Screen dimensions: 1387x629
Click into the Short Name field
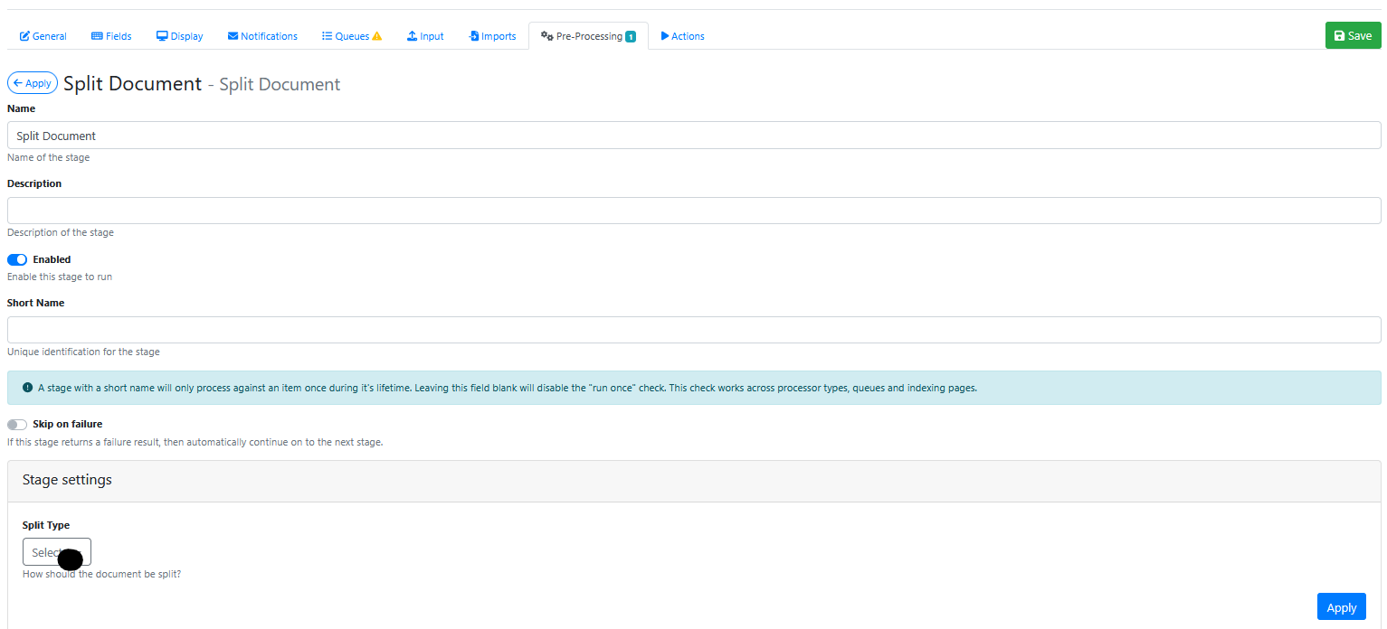coord(693,330)
